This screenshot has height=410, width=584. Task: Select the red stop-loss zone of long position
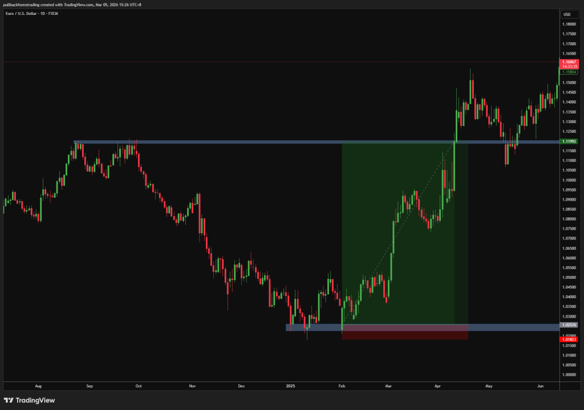tap(404, 335)
